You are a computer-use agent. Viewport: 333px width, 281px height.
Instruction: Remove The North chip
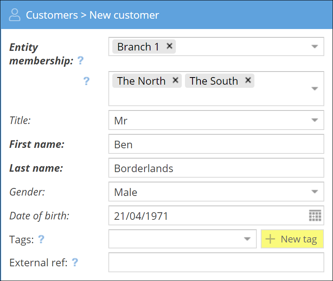175,80
